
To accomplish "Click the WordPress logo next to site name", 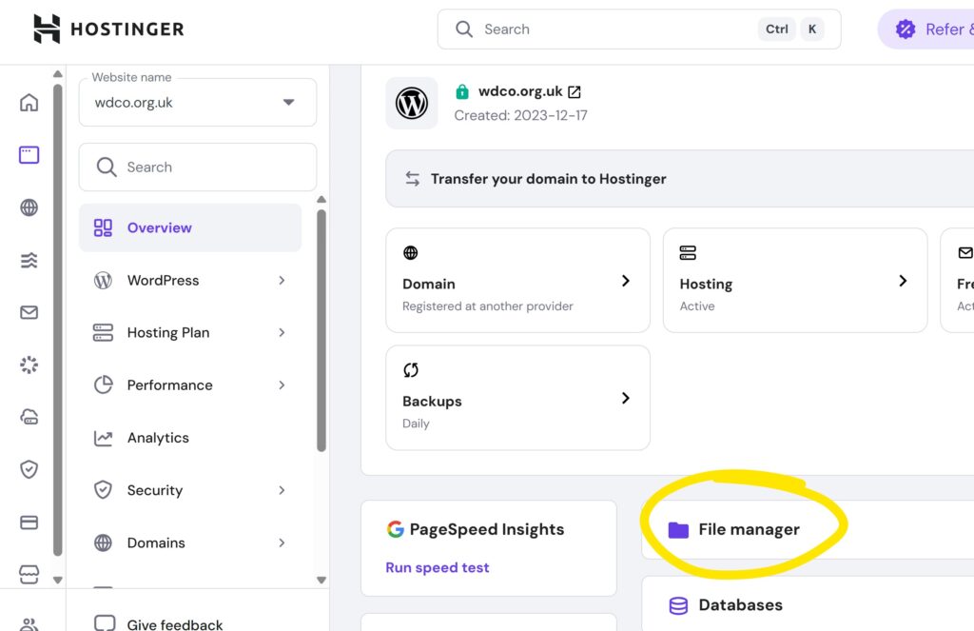I will coord(412,103).
